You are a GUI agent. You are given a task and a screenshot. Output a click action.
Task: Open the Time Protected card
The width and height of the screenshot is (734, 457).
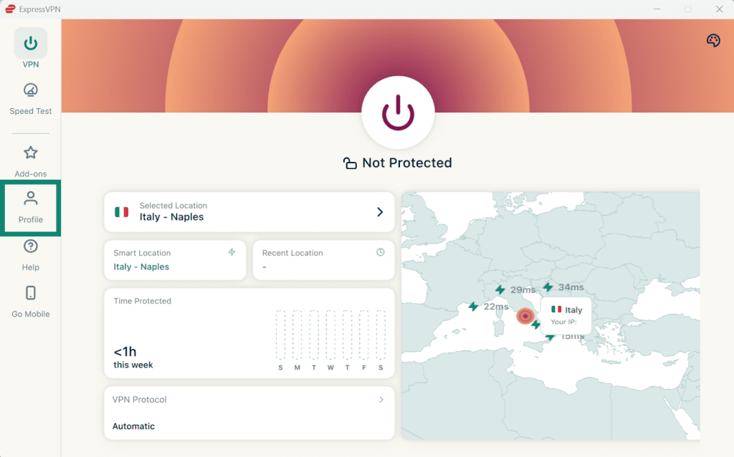pos(249,333)
